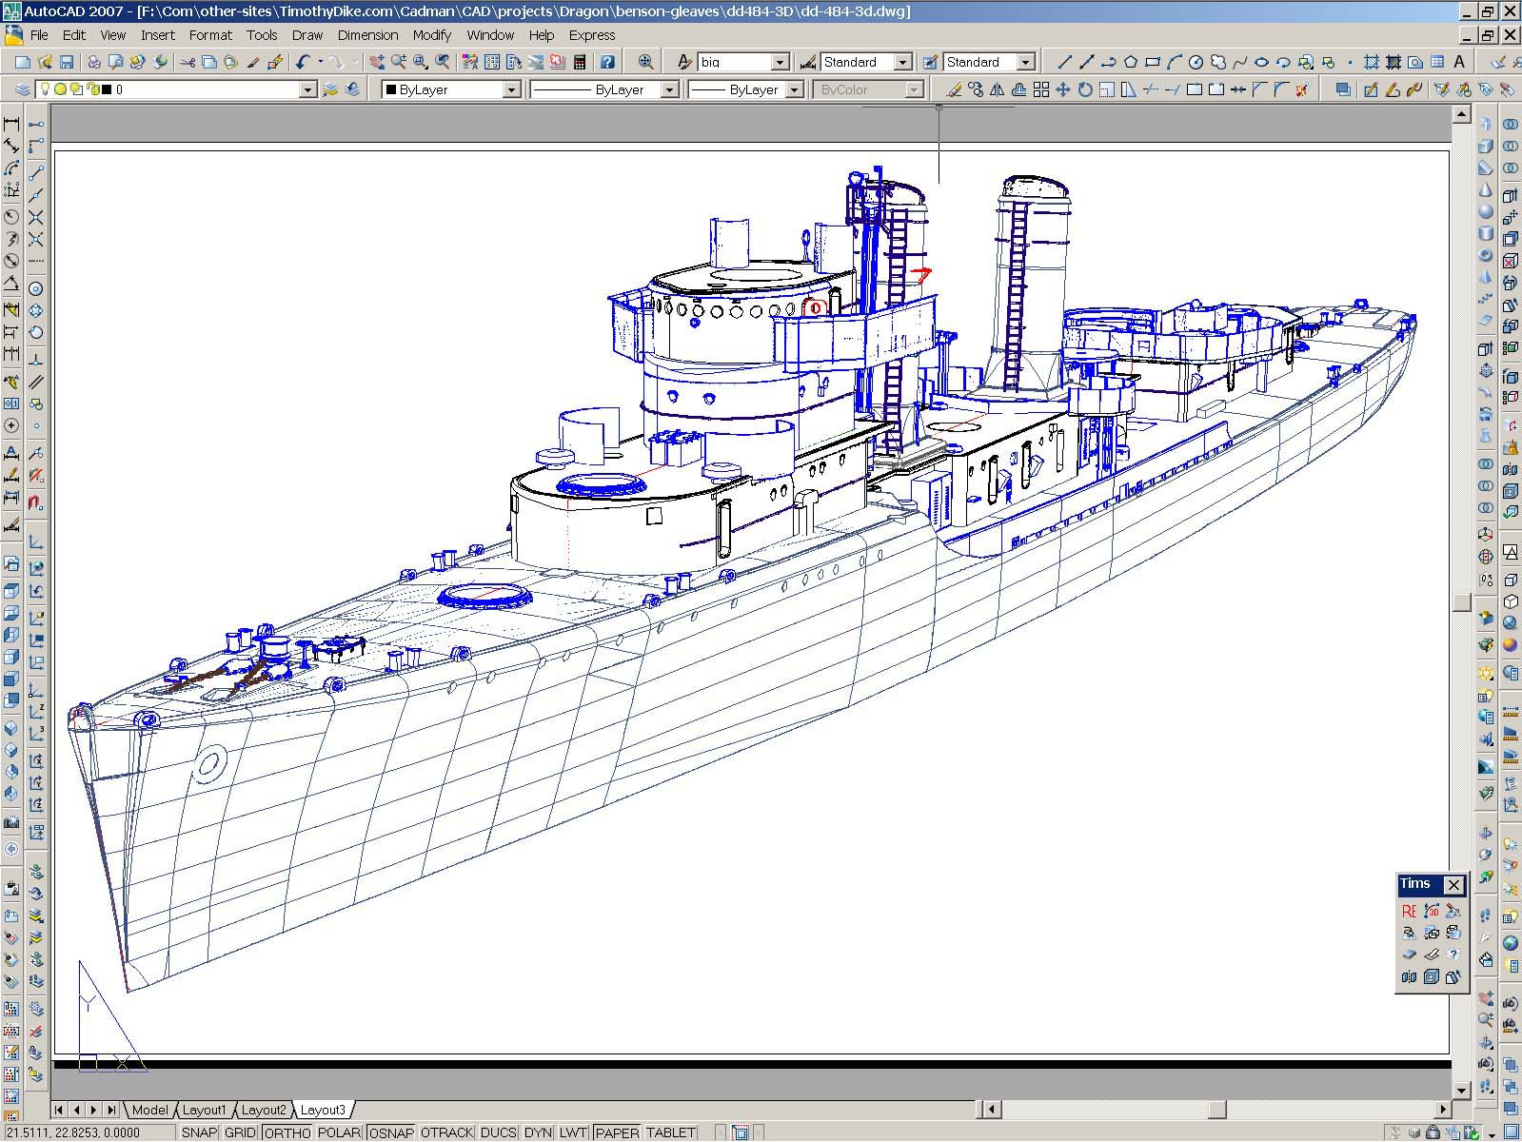Image resolution: width=1522 pixels, height=1142 pixels.
Task: Expand the layer selection dropdown
Action: (307, 89)
